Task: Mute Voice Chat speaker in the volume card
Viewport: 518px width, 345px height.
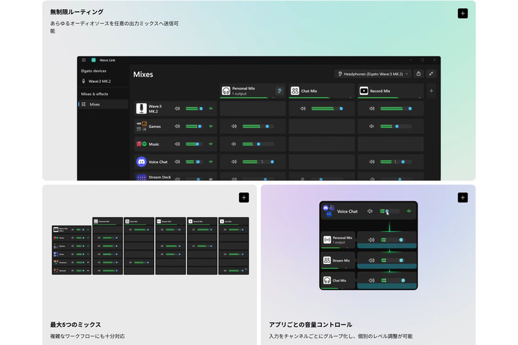Action: 370,211
